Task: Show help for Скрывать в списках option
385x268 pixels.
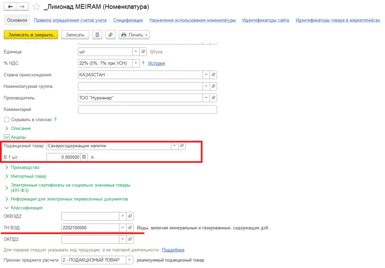Action: [55, 120]
